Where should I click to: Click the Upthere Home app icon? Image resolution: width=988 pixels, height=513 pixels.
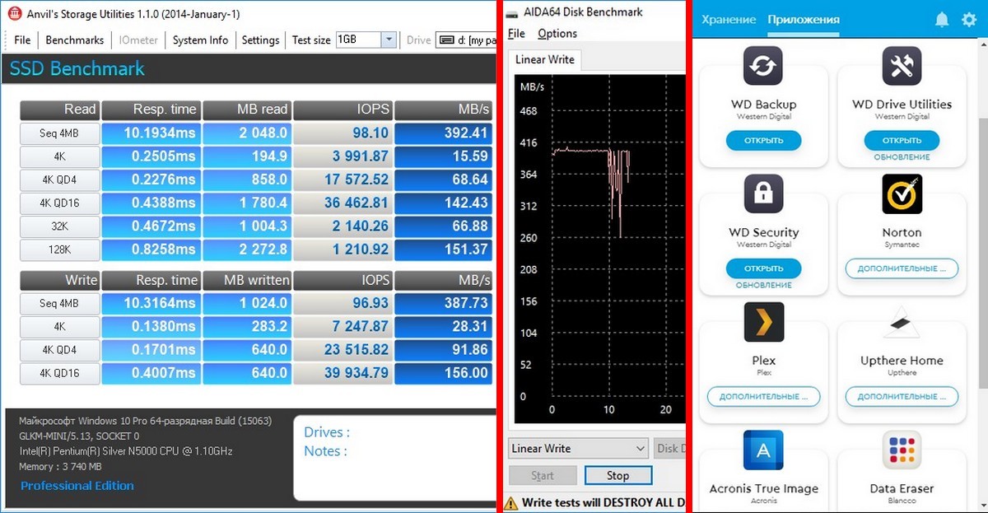pos(902,322)
